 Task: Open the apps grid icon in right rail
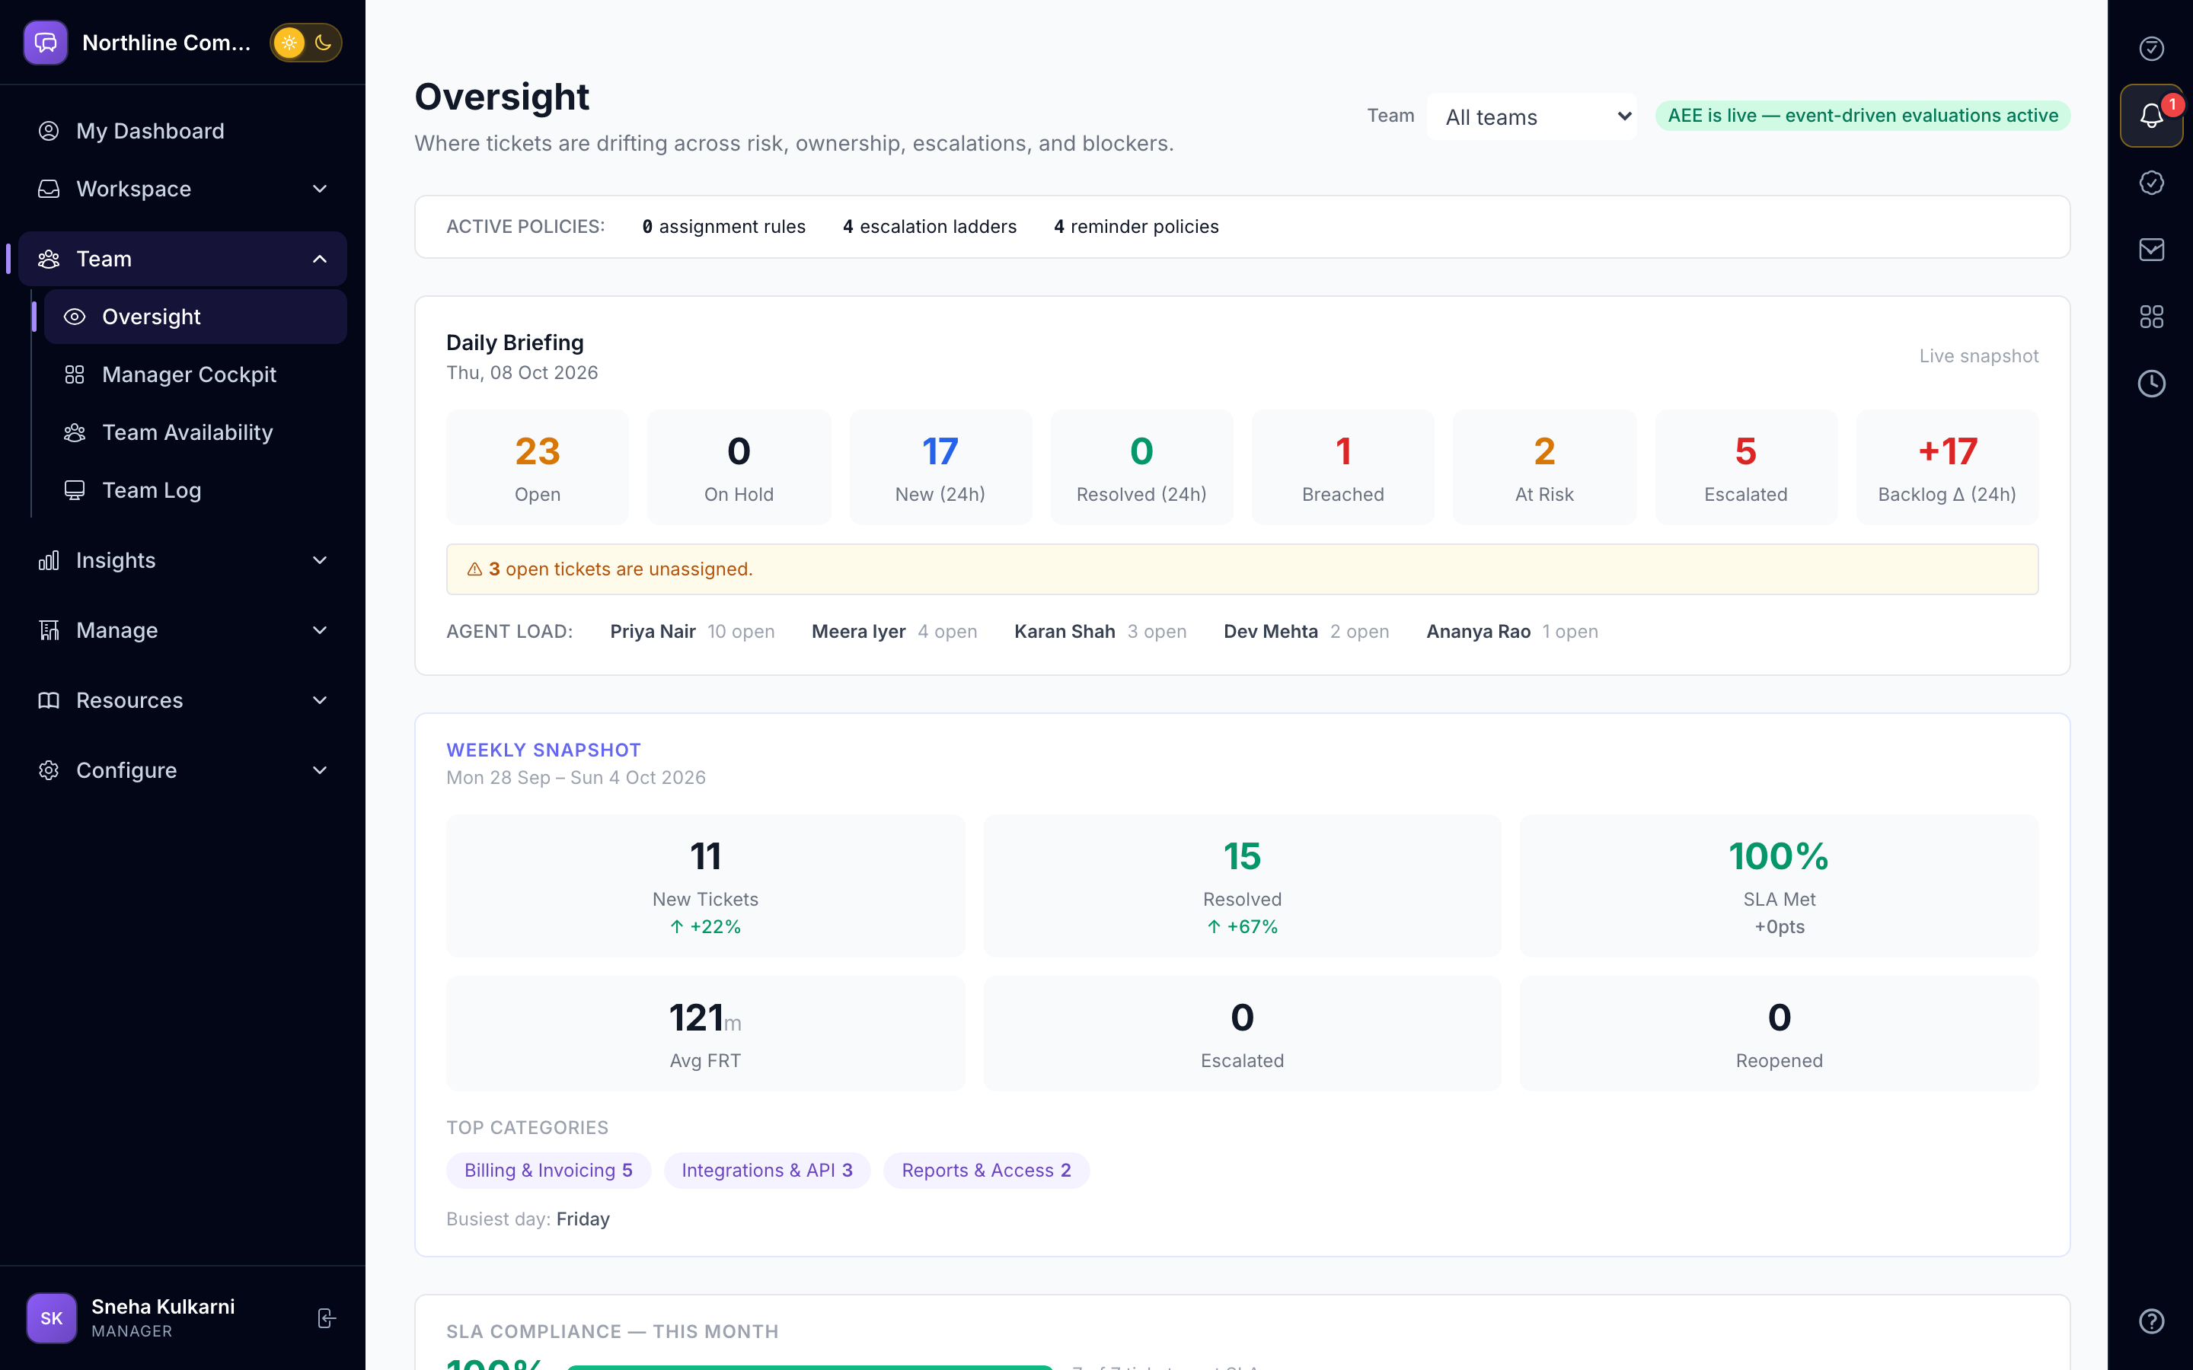2151,316
